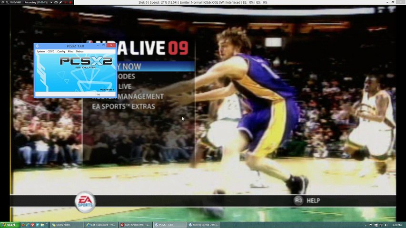
Task: Switch to PCSX2 1.4.0 taskbar item
Action: point(170,225)
